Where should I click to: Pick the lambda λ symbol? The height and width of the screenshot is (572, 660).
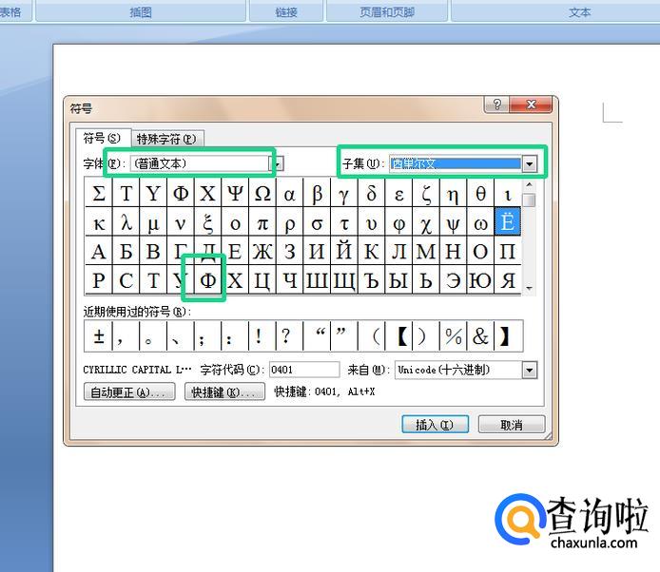(x=126, y=221)
